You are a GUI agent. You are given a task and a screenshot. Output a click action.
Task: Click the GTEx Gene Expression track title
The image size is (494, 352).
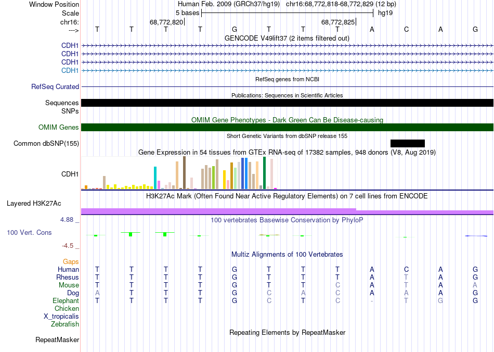287,153
